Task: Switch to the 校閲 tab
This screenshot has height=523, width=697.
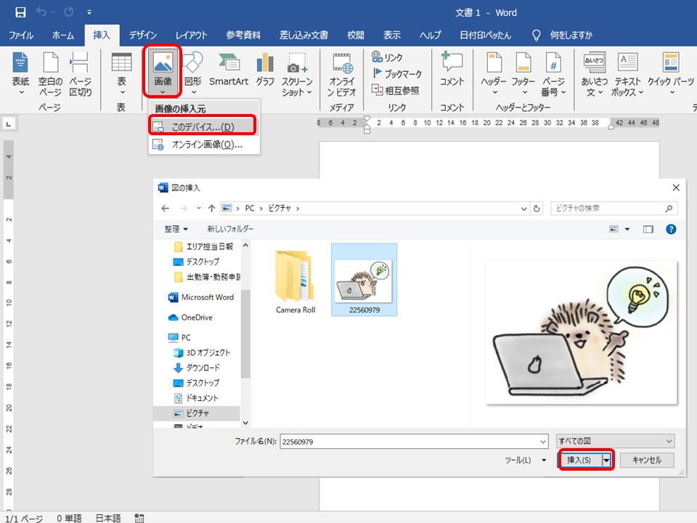Action: click(356, 35)
